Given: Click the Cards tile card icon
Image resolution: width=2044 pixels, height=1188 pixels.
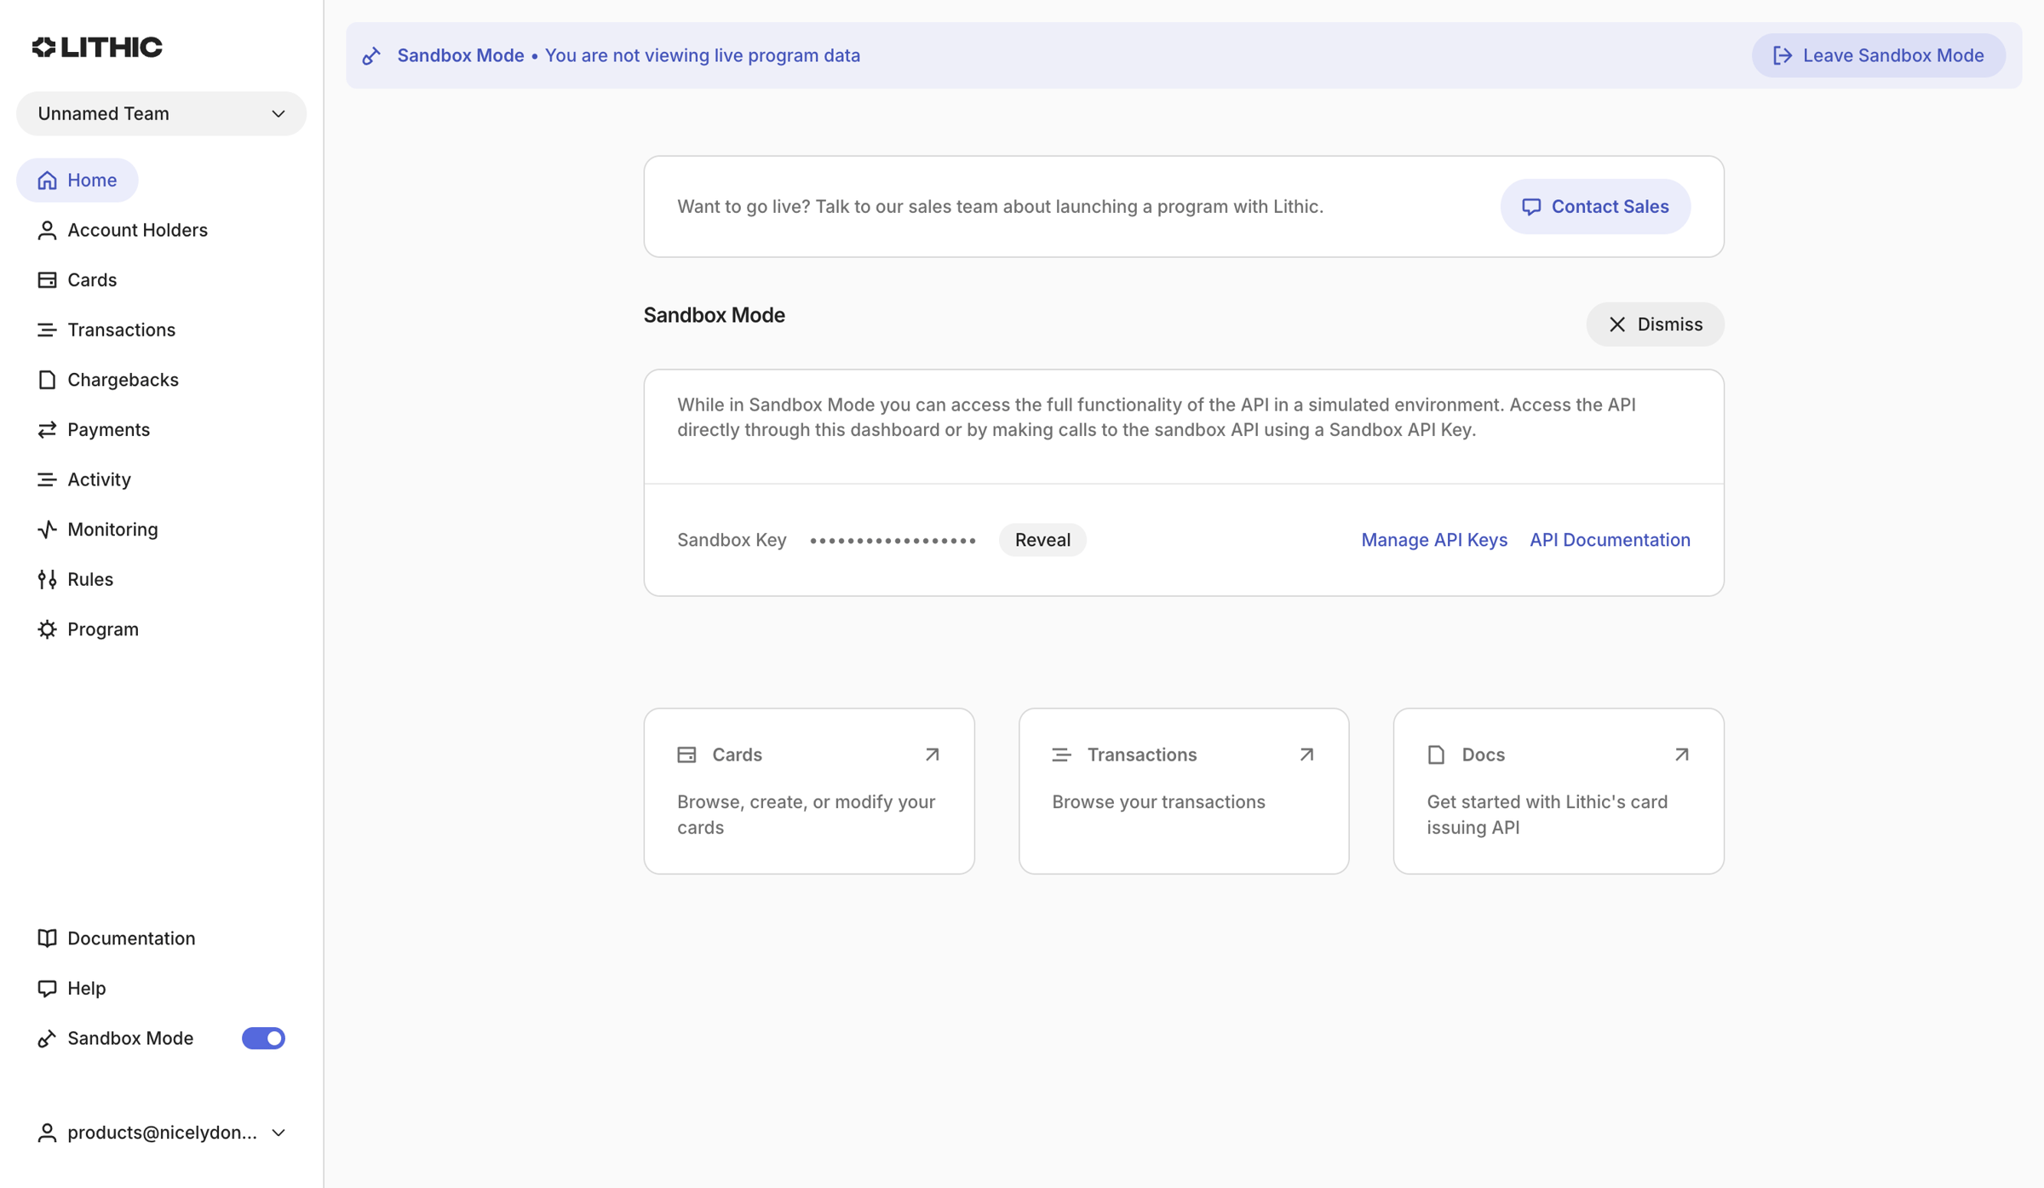Looking at the screenshot, I should pyautogui.click(x=686, y=755).
